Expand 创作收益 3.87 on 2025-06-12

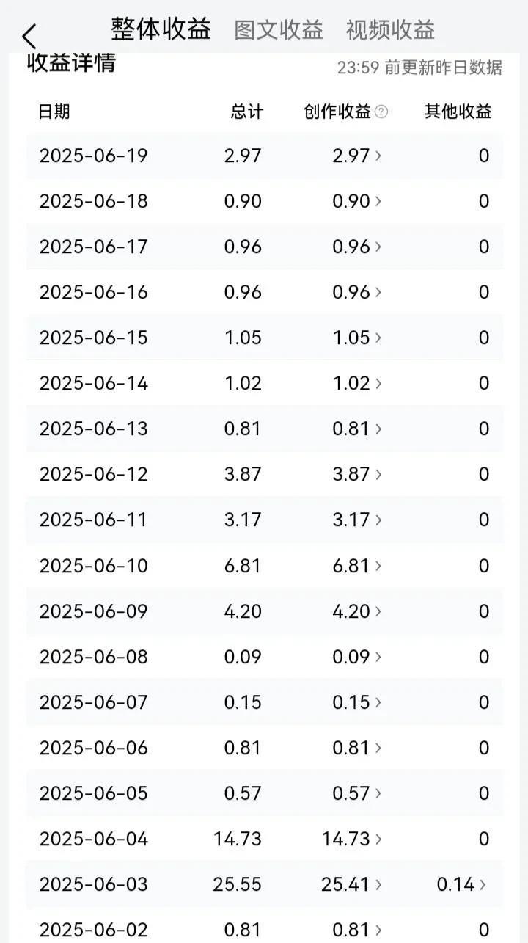[x=357, y=474]
